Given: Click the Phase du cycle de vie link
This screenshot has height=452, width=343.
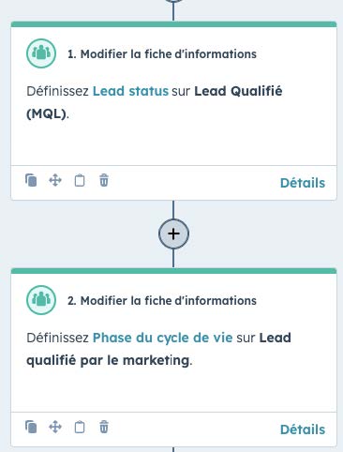Looking at the screenshot, I should coord(162,338).
